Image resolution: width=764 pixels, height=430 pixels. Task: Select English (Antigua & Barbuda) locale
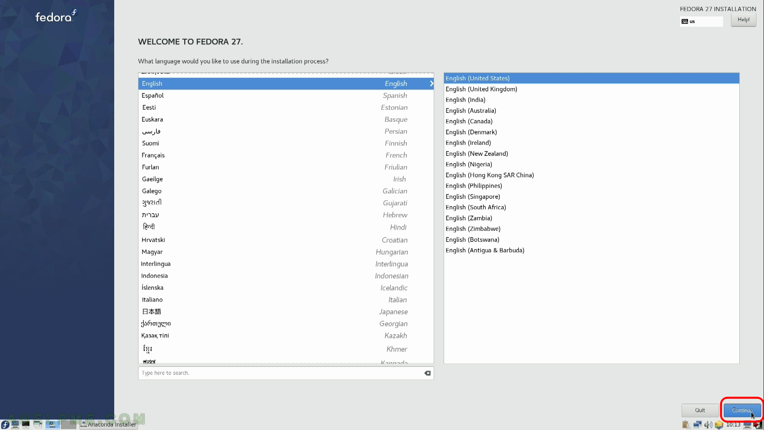(591, 250)
